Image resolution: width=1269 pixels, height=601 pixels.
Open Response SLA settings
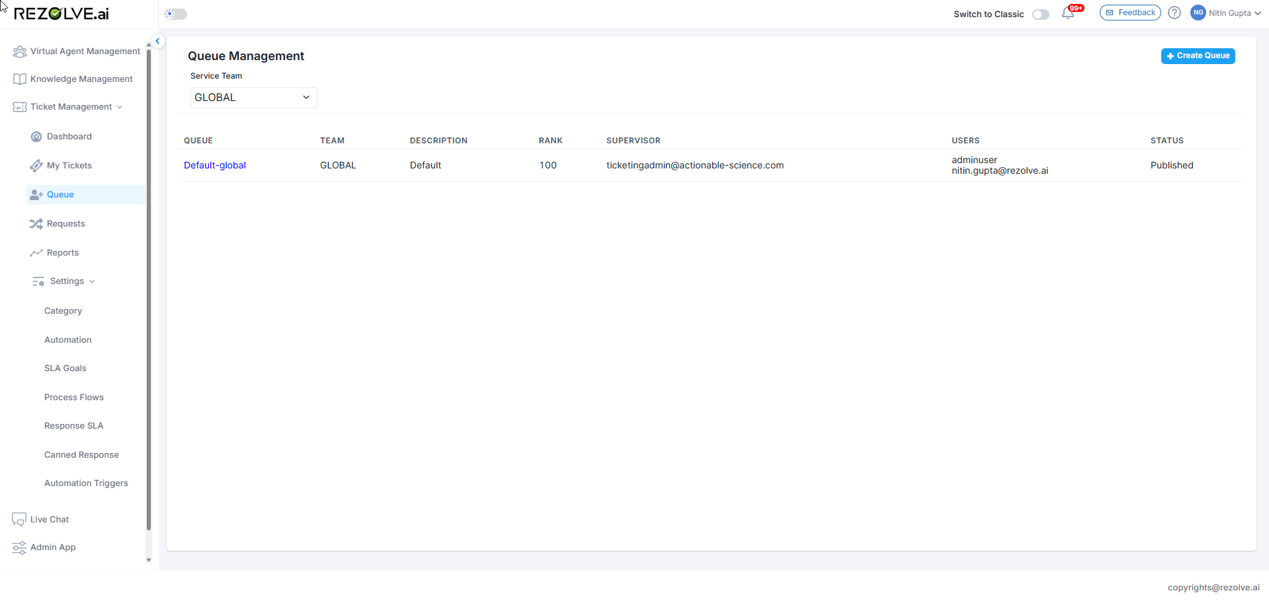click(x=74, y=426)
